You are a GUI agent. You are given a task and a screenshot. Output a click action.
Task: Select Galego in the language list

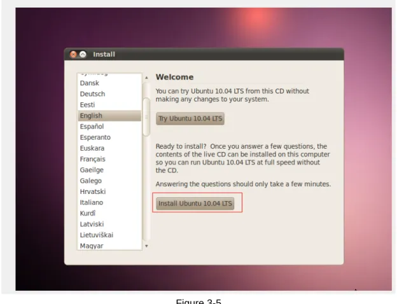pos(109,181)
